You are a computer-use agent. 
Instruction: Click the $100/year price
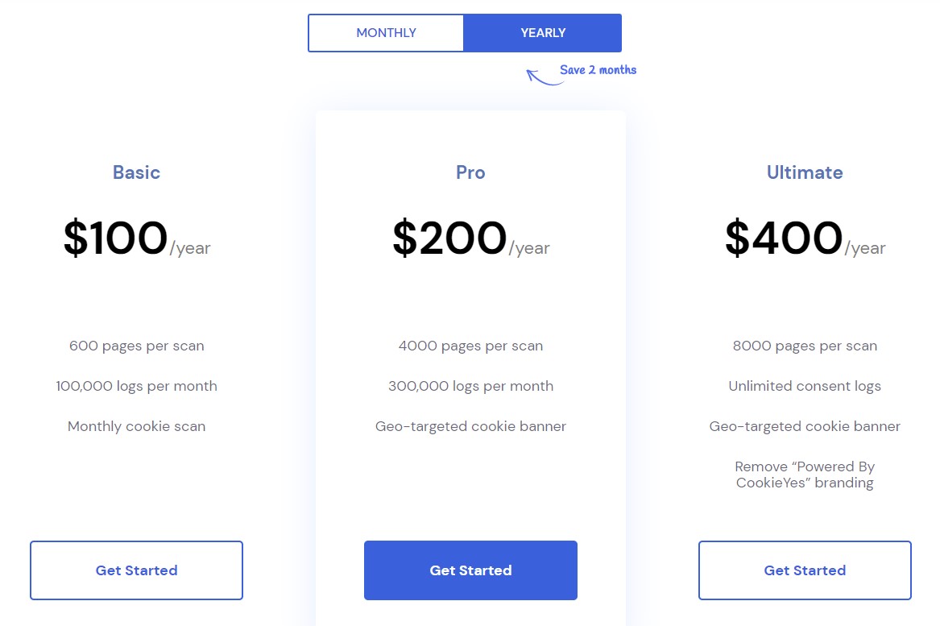tap(136, 239)
